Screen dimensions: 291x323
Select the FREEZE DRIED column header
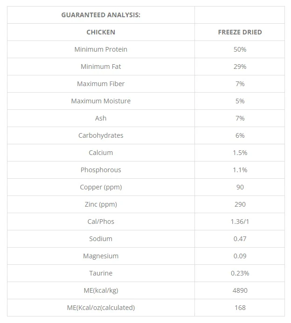(x=240, y=32)
